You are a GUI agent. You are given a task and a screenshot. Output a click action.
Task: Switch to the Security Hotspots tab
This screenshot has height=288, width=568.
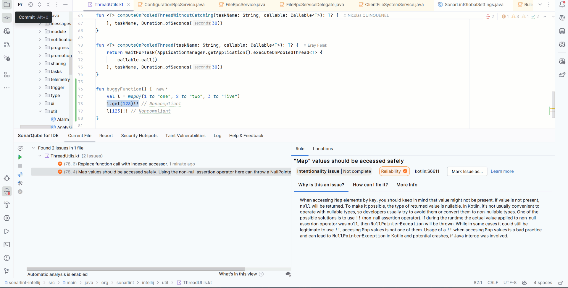coord(139,136)
